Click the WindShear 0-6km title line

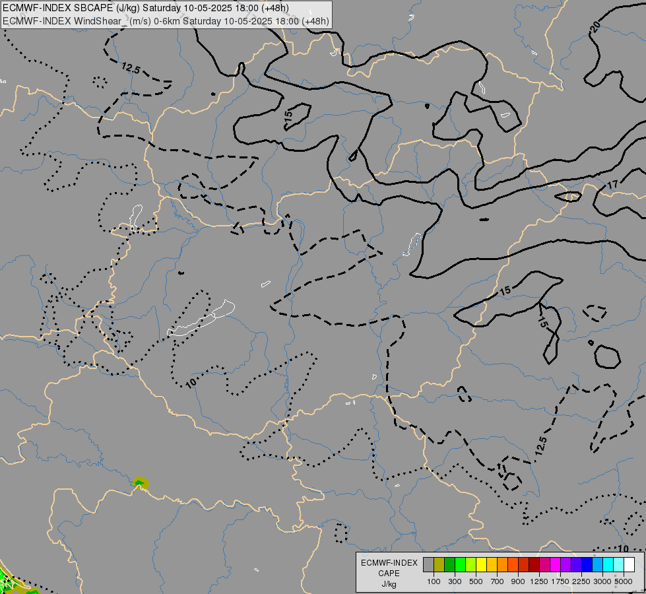click(x=166, y=21)
